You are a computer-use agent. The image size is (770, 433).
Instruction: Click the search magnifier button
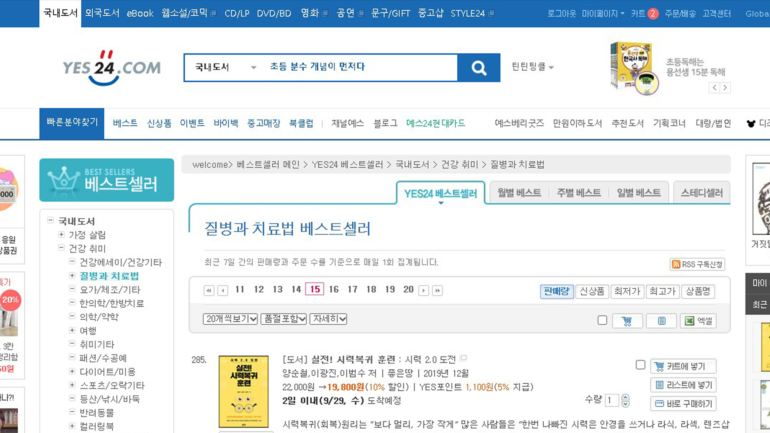click(x=479, y=68)
